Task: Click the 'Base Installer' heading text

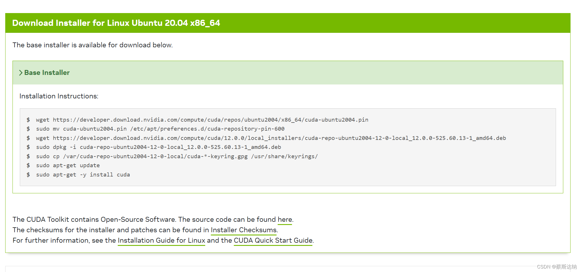Action: pyautogui.click(x=47, y=73)
